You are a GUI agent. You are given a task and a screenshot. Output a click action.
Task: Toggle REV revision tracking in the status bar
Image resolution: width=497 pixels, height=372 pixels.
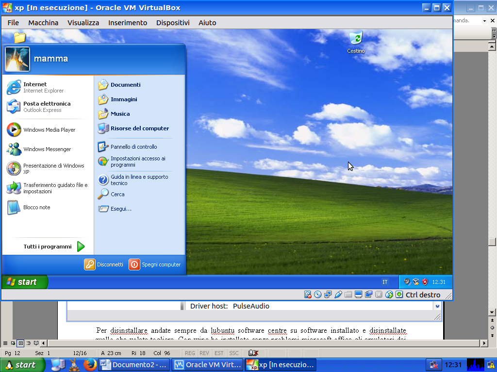[204, 354]
